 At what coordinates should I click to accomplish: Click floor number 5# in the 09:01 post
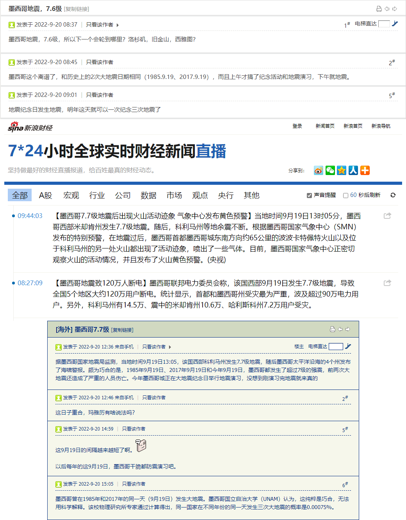click(392, 95)
